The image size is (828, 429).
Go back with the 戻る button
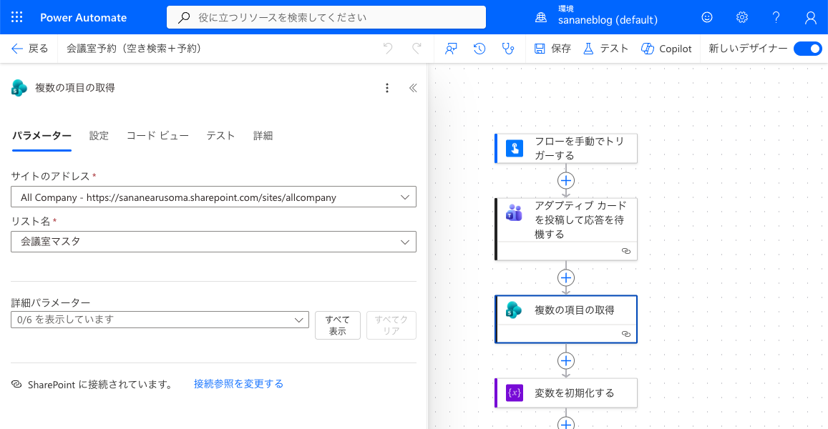click(x=29, y=49)
